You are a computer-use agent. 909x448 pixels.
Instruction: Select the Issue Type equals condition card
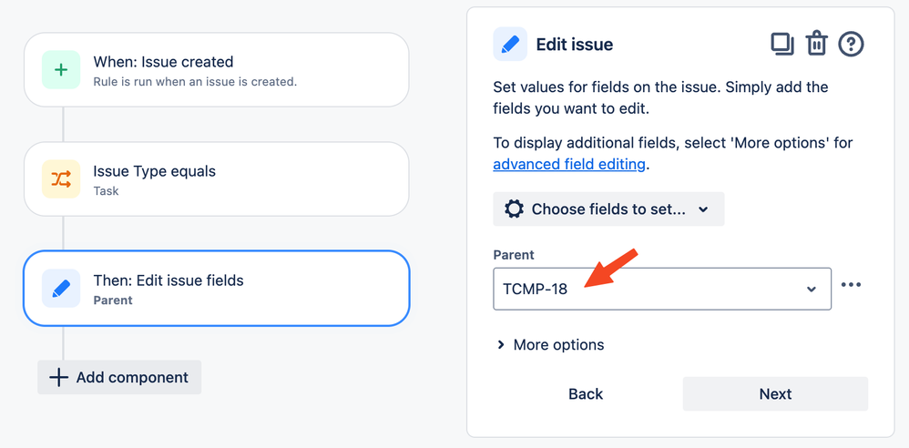click(216, 179)
